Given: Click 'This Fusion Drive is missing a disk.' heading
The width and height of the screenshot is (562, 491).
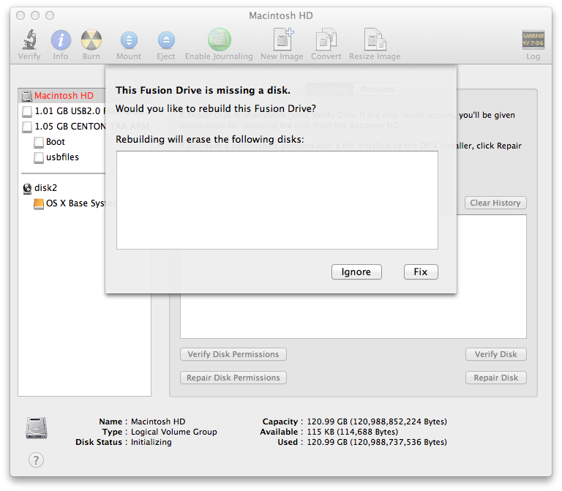Looking at the screenshot, I should point(203,90).
